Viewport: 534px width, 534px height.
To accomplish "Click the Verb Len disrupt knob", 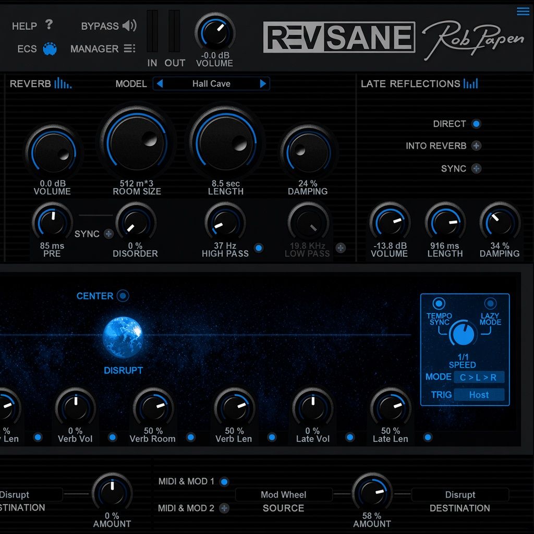I will [x=234, y=408].
